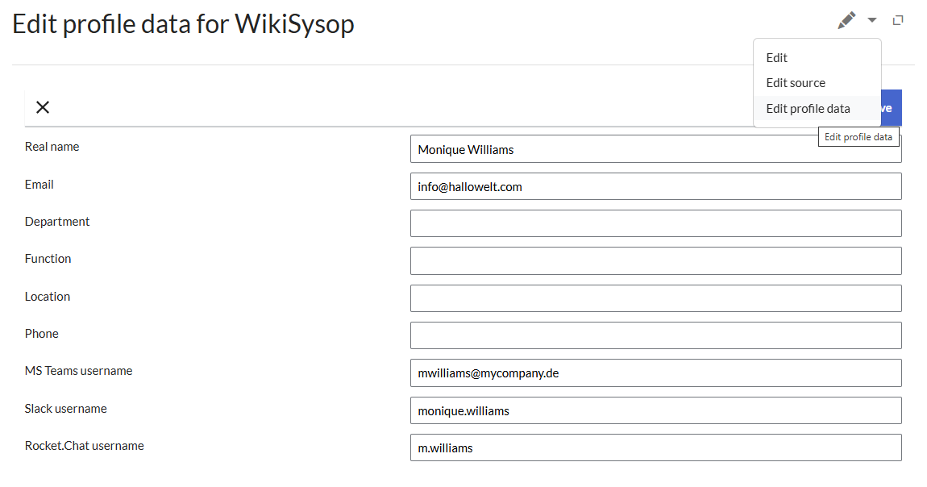The height and width of the screenshot is (487, 927).
Task: Click the full-screen mode icon
Action: point(898,20)
